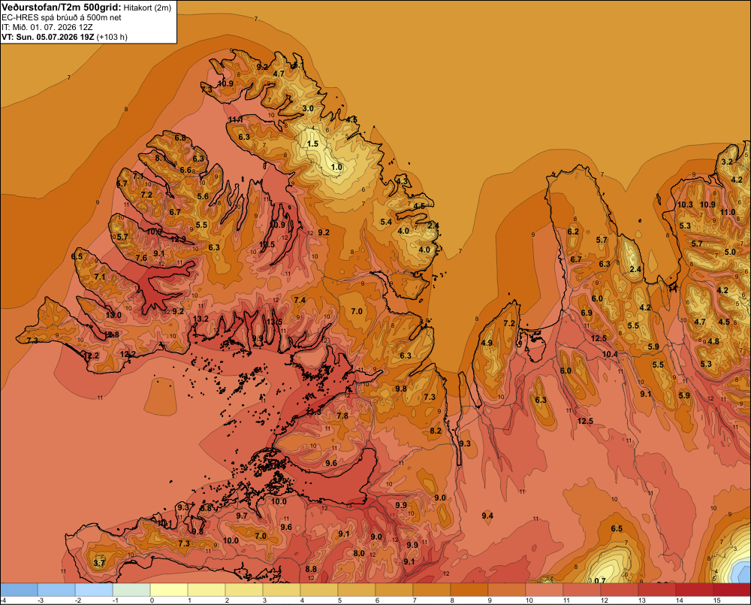This screenshot has height=605, width=751.
Task: Click the Veðurstofan/T2m 500grid title text
Action: coord(62,8)
